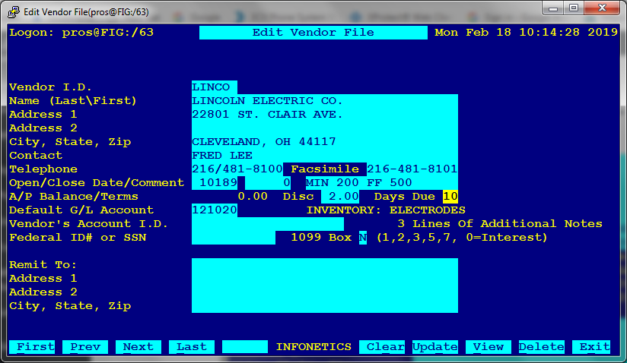Viewport: 627px width, 363px height.
Task: Click the First record button
Action: tap(32, 347)
